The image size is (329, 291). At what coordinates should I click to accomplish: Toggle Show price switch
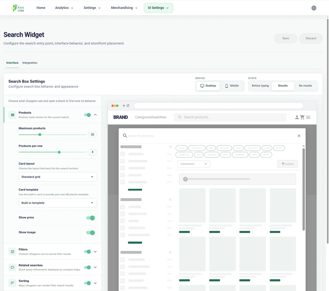pos(90,218)
